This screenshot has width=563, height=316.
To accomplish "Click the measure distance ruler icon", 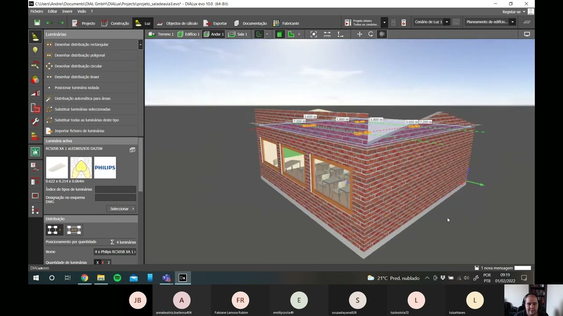I will point(327,34).
